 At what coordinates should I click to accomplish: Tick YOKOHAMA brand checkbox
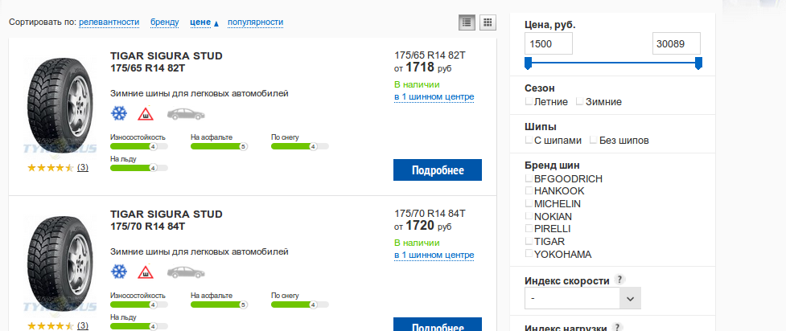[529, 253]
